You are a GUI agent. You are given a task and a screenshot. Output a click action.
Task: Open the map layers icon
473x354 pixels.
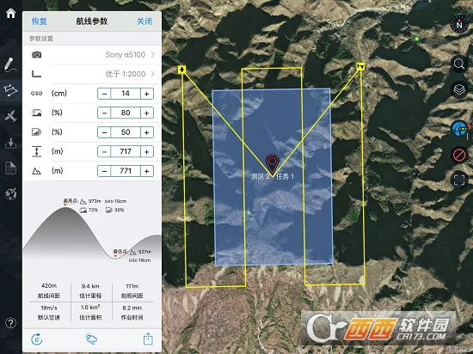(x=459, y=89)
